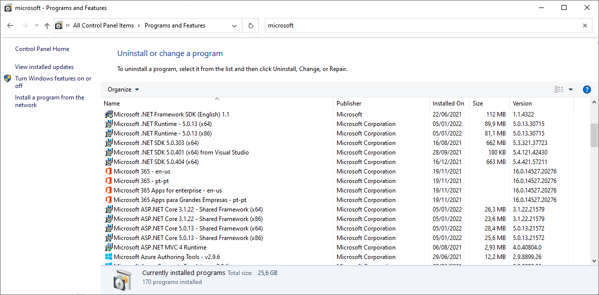Click Windows icon of Azure Authoring Tools v2.9.6
Image resolution: width=599 pixels, height=295 pixels.
[109, 257]
